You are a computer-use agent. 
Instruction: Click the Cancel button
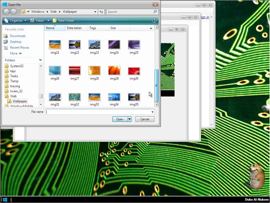(145, 119)
